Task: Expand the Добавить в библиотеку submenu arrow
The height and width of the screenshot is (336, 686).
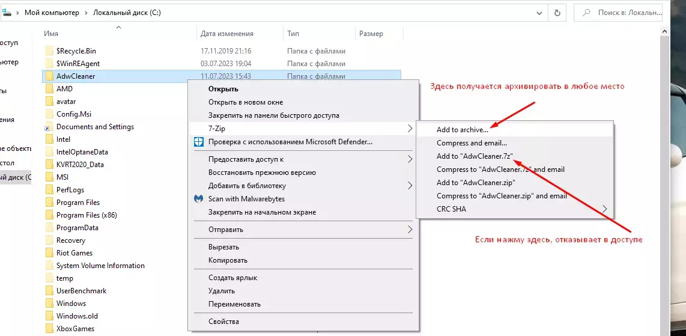Action: (x=410, y=186)
